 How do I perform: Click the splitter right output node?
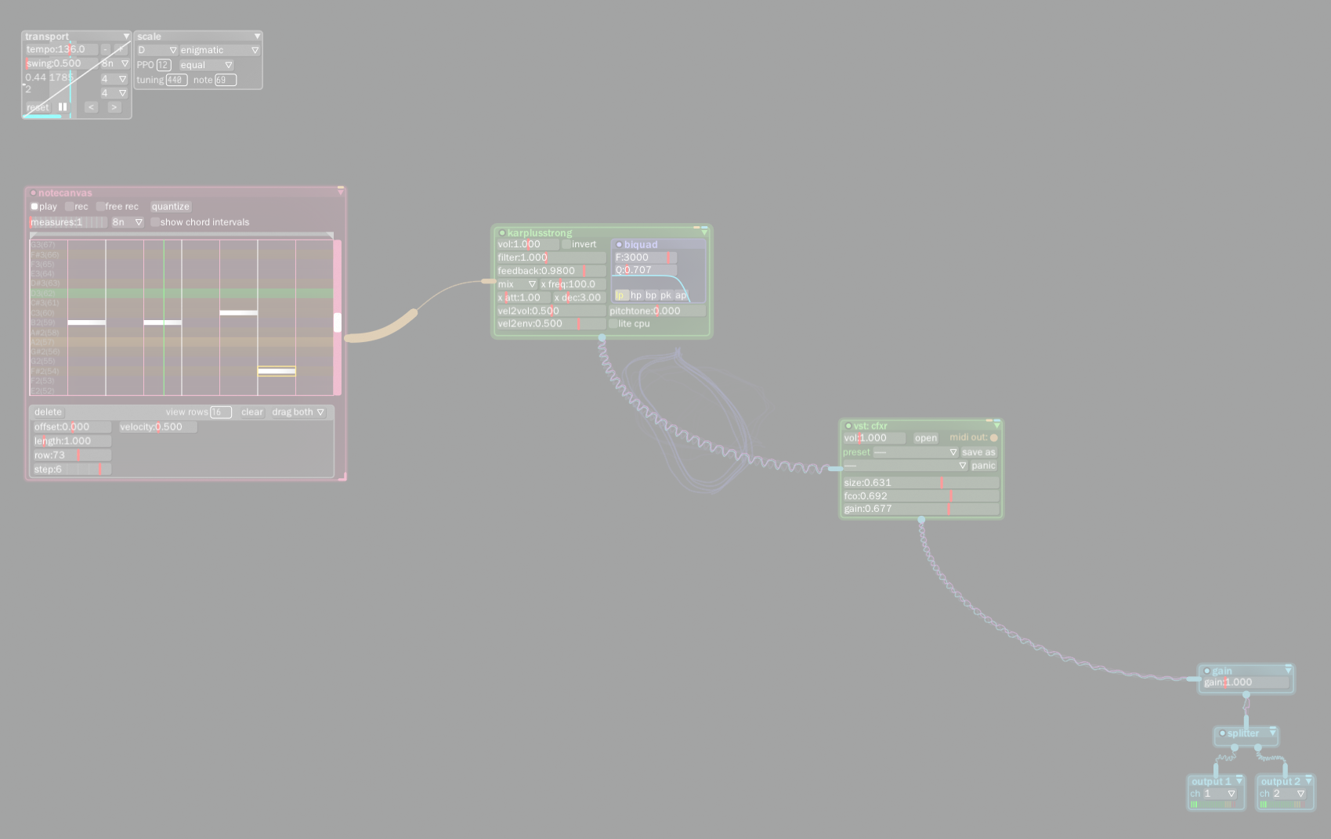point(1258,748)
